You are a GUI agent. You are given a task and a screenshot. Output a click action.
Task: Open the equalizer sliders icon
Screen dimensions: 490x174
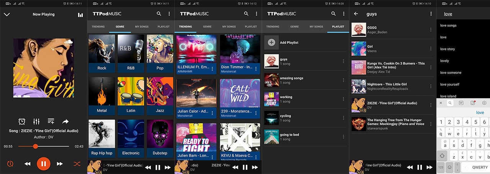36,121
